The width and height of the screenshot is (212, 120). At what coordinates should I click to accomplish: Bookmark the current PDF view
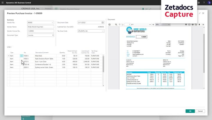(x=199, y=25)
